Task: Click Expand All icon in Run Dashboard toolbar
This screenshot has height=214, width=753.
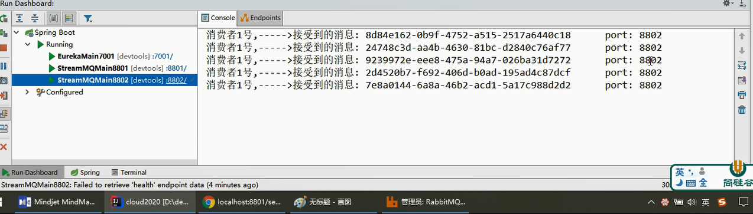Action: [x=20, y=18]
